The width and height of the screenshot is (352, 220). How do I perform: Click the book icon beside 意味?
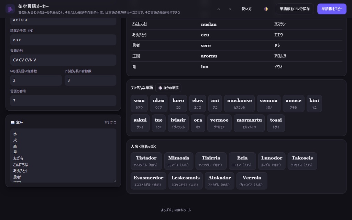(x=13, y=122)
